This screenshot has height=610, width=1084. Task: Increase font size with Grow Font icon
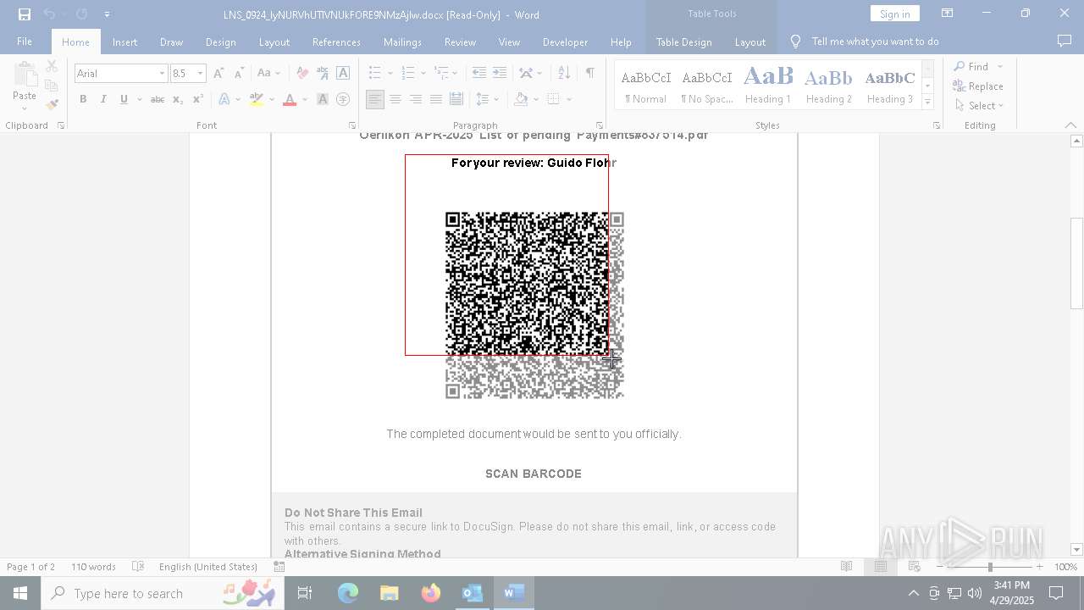pos(218,73)
